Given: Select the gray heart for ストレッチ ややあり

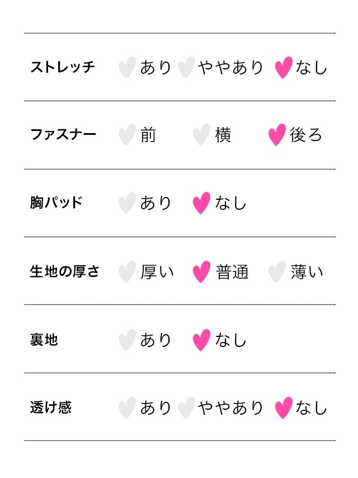Looking at the screenshot, I should point(186,68).
